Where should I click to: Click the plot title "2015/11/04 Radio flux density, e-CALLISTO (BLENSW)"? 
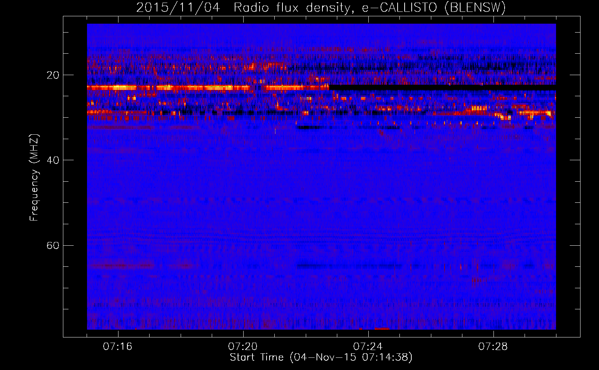tap(321, 7)
